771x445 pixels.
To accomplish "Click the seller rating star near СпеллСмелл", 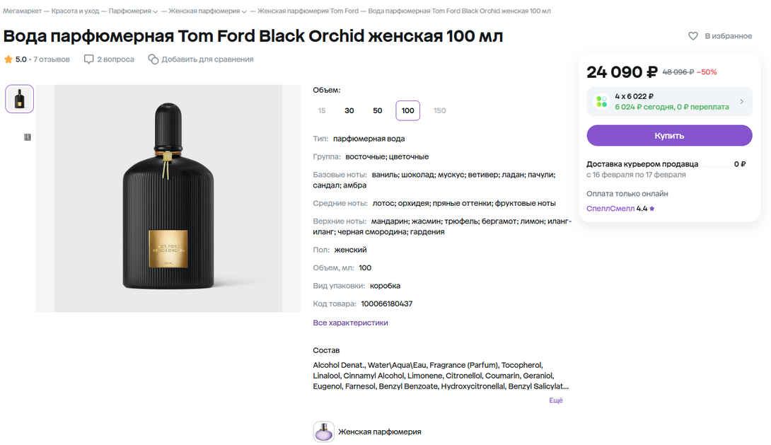I will (x=652, y=209).
